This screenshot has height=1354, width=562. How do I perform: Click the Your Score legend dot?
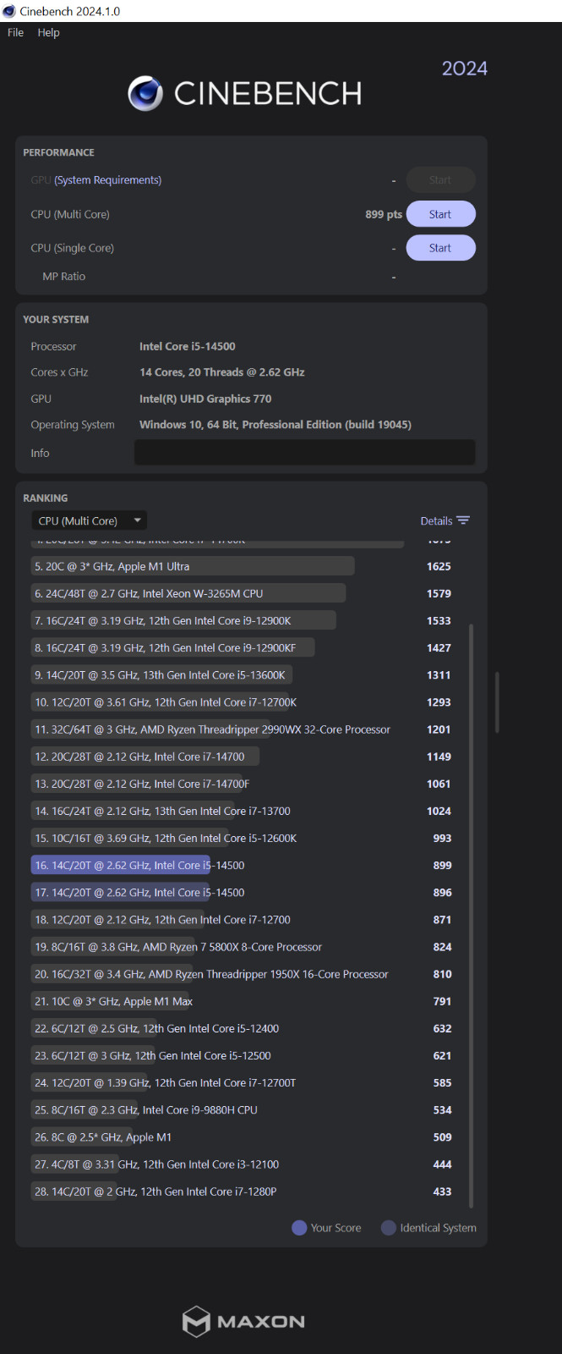(299, 1228)
